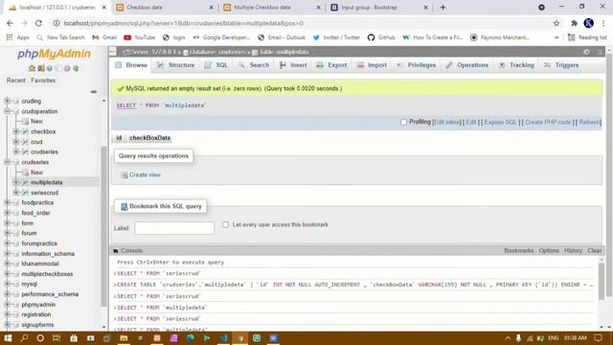This screenshot has height=345, width=613.
Task: Expand the multipledata table node
Action: coord(16,182)
